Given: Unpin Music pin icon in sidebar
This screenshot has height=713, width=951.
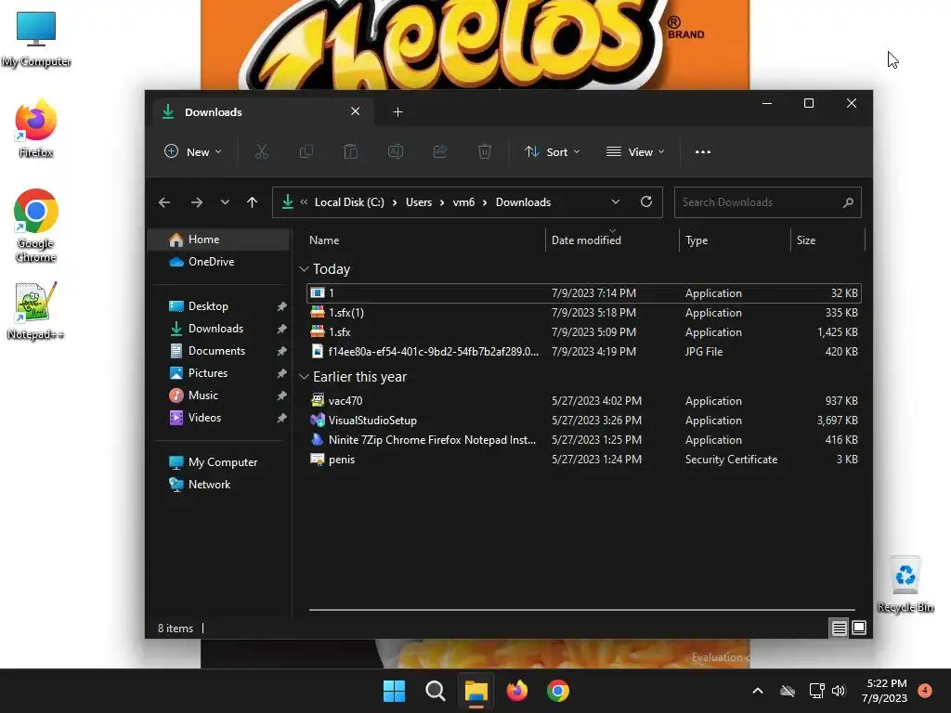Looking at the screenshot, I should (x=281, y=395).
